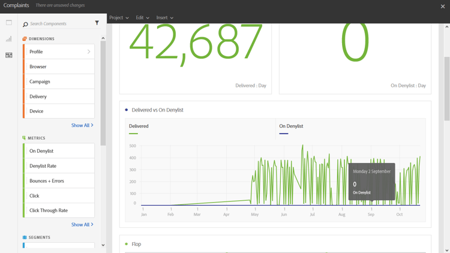Click the Segments section icon
450x253 pixels.
[x=25, y=237]
